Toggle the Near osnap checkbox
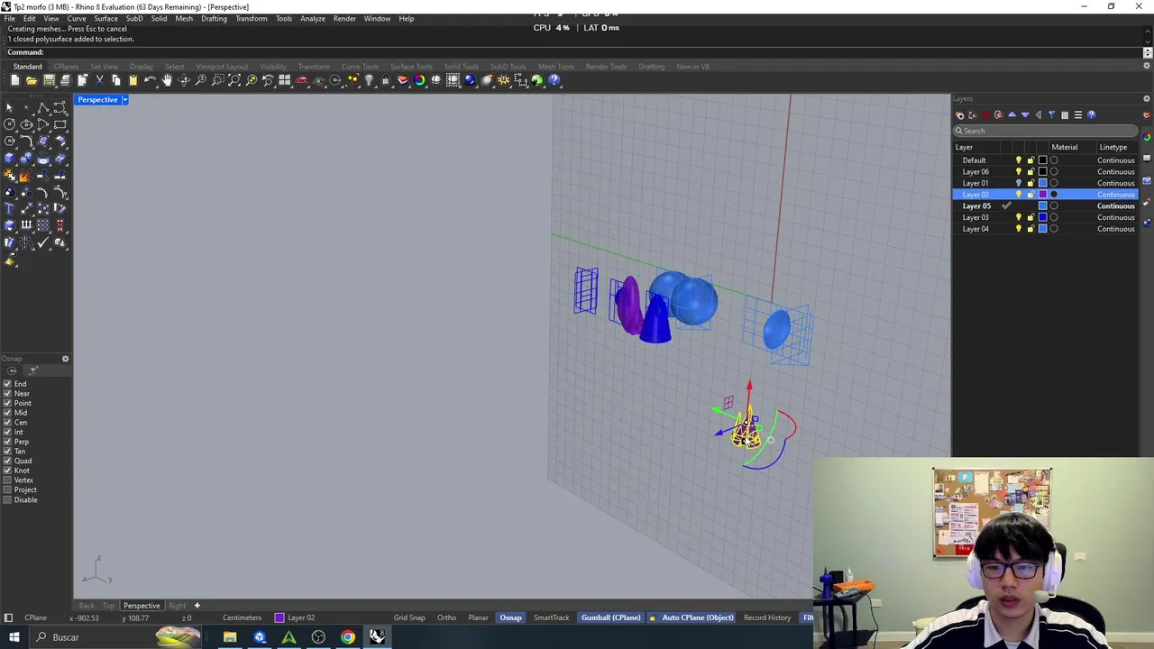 click(7, 393)
